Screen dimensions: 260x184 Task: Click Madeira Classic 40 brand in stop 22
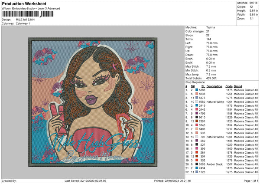tap(246, 172)
